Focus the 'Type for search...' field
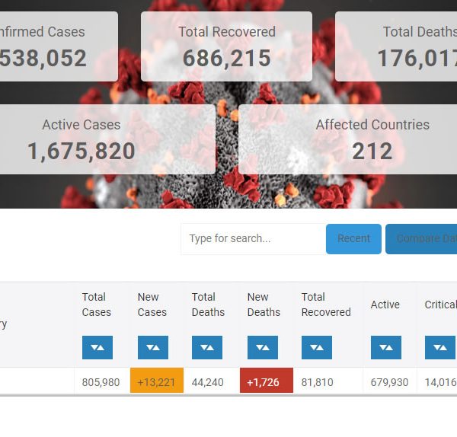 [x=252, y=239]
